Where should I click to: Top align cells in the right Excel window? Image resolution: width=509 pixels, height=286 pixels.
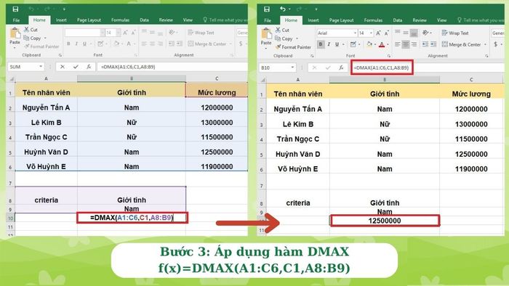click(398, 33)
